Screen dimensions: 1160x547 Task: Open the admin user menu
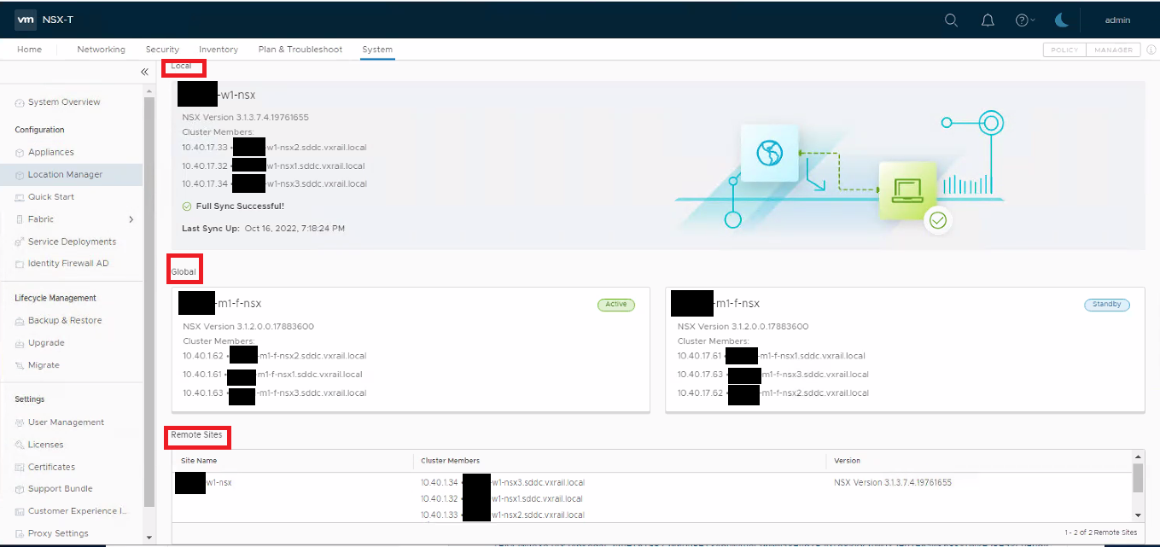coord(1116,20)
